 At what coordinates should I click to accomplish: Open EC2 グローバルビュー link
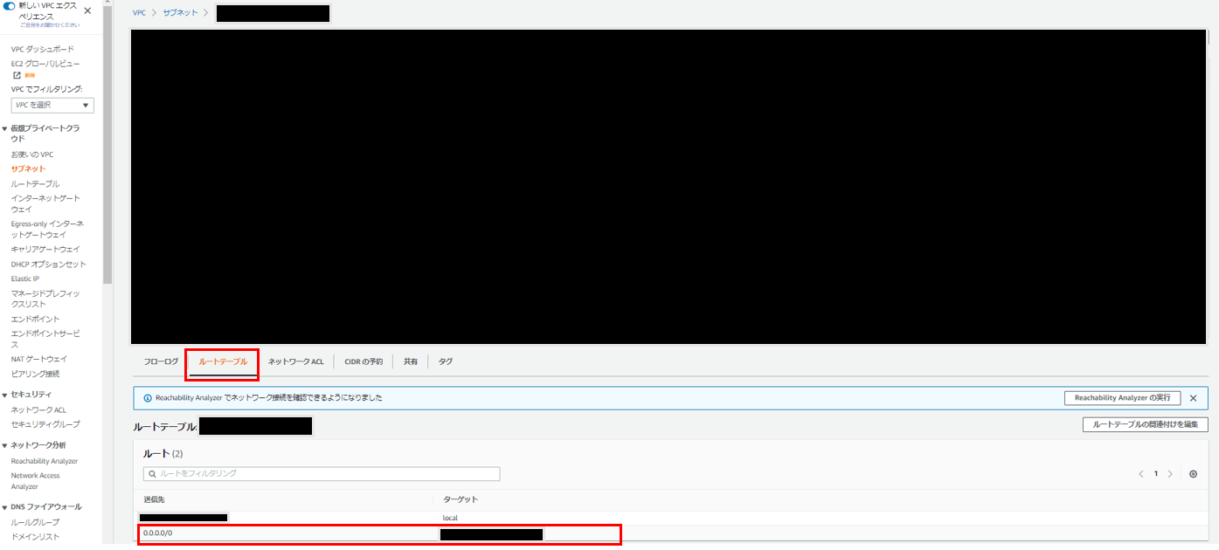[x=45, y=64]
